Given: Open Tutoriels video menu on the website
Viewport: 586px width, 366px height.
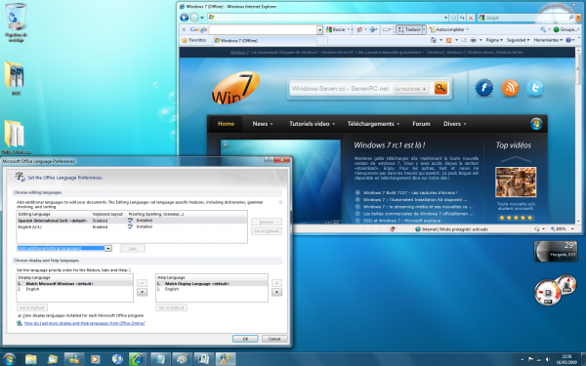Looking at the screenshot, I should coord(312,124).
